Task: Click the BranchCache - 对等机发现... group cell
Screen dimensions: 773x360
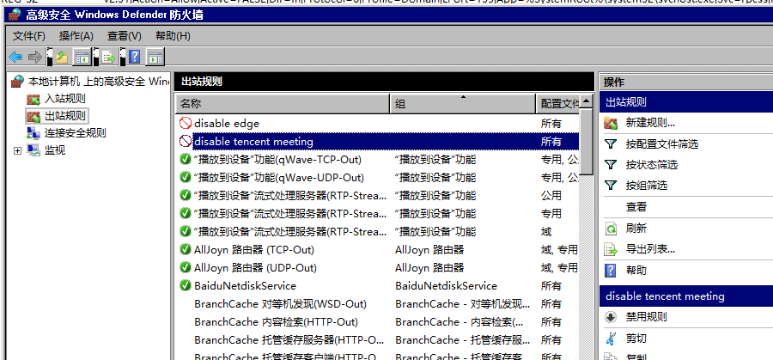Action: point(462,304)
